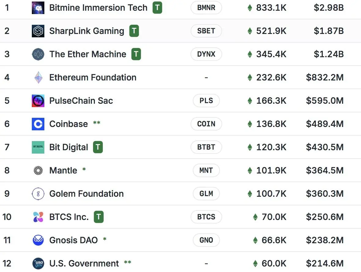Click the COIN ticker button
Viewport: 361px width, 272px height.
tap(206, 124)
